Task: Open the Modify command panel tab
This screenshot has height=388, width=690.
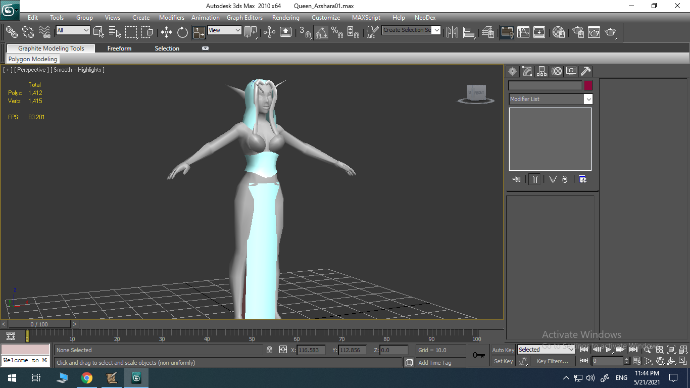Action: (x=527, y=71)
